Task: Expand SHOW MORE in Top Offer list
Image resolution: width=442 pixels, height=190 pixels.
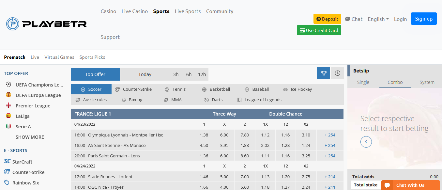Action: pos(30,137)
